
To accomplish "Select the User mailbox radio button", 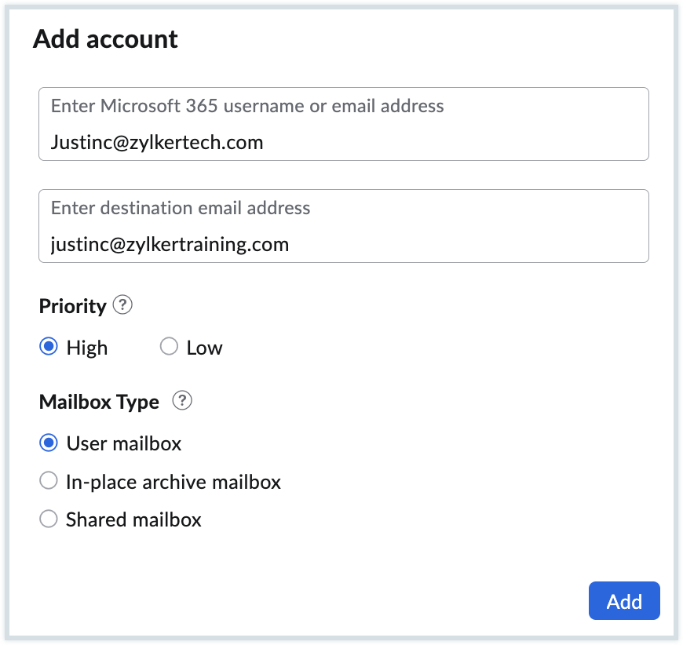I will click(x=49, y=443).
